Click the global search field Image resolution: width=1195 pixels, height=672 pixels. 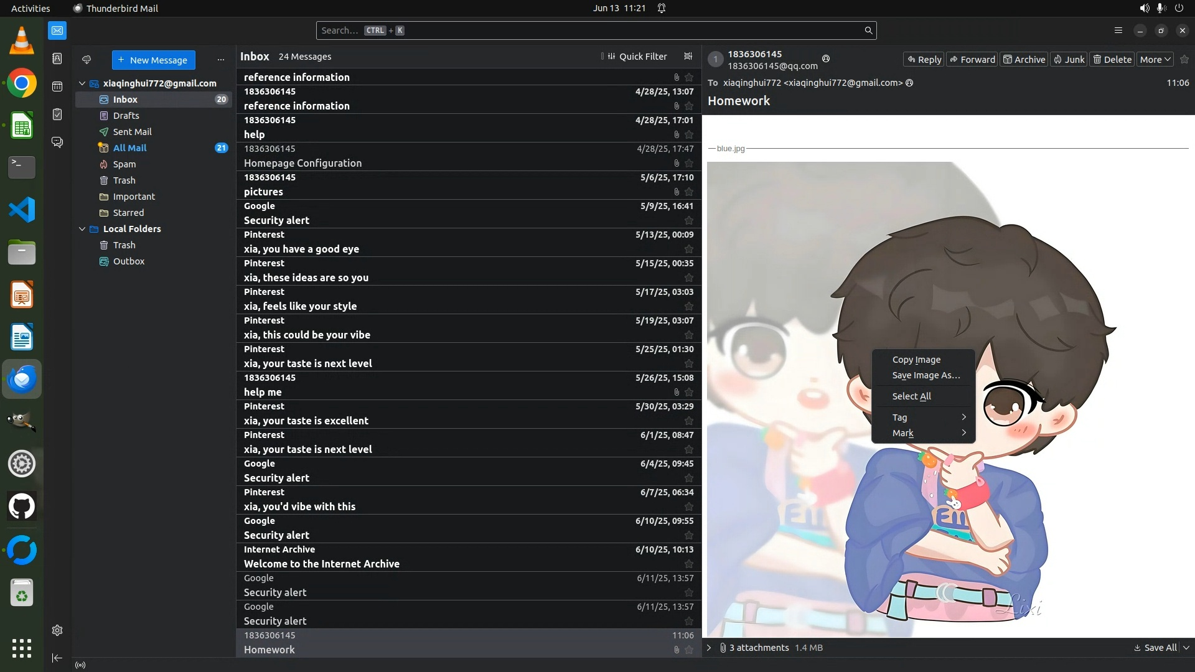coord(591,30)
